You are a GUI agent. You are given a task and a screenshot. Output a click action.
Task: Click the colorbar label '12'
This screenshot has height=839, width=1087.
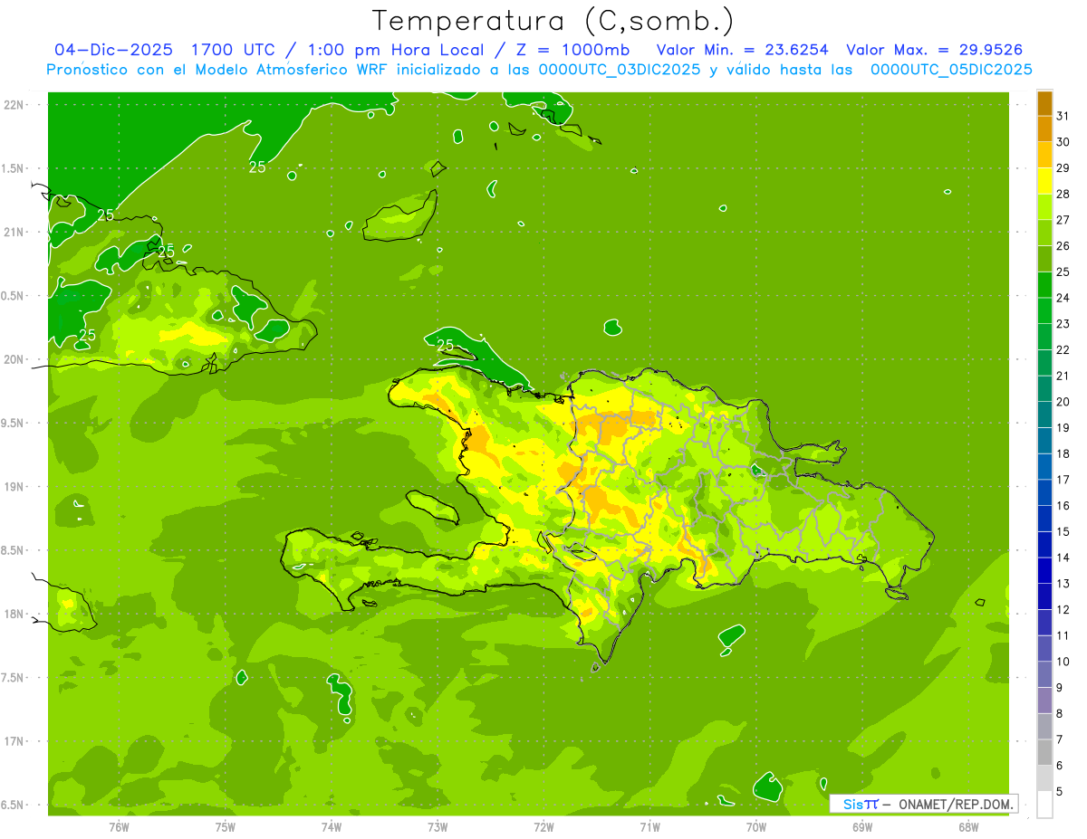(x=1063, y=609)
